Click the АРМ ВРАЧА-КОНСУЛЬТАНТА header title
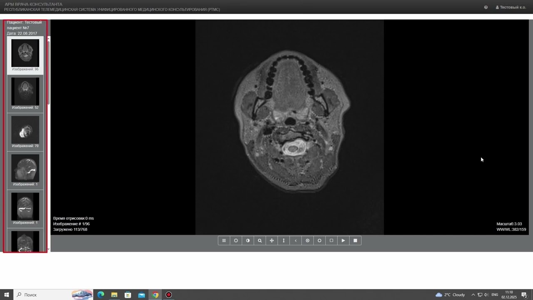The height and width of the screenshot is (300, 533). (33, 4)
